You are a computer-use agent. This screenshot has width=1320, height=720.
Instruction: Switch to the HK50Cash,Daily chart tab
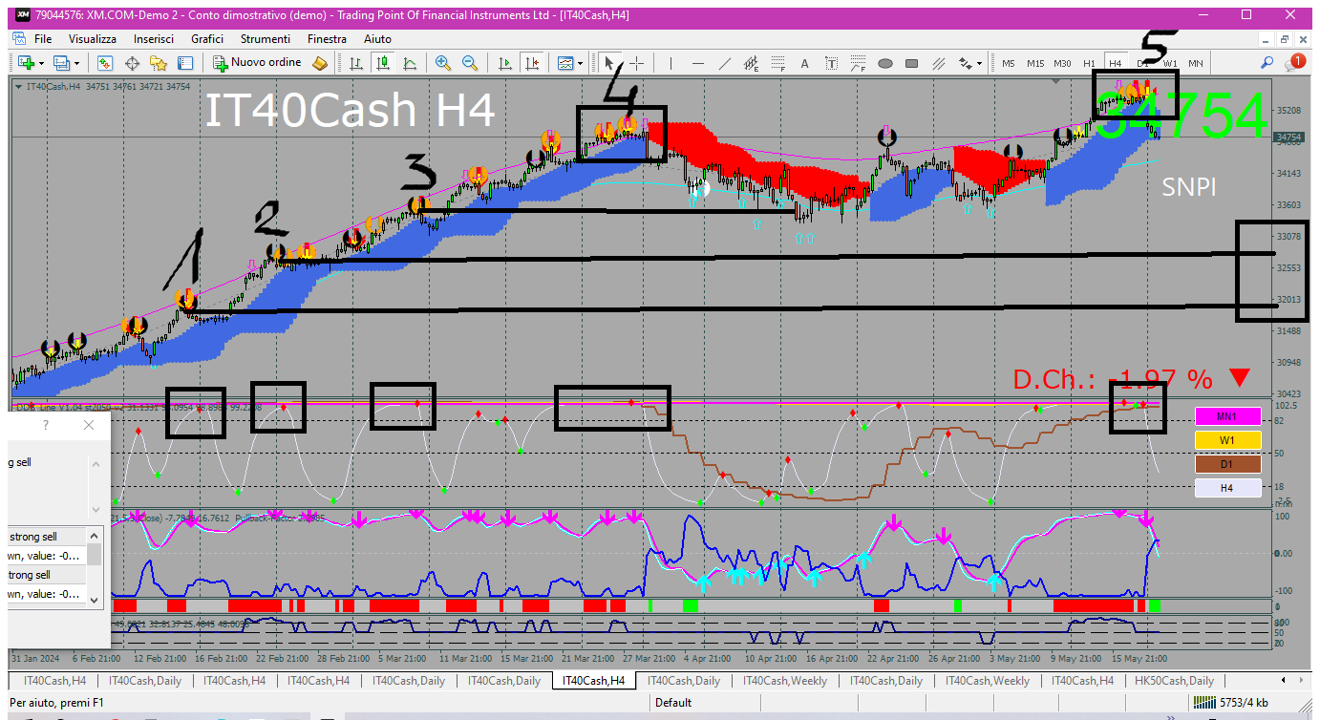pyautogui.click(x=1174, y=681)
